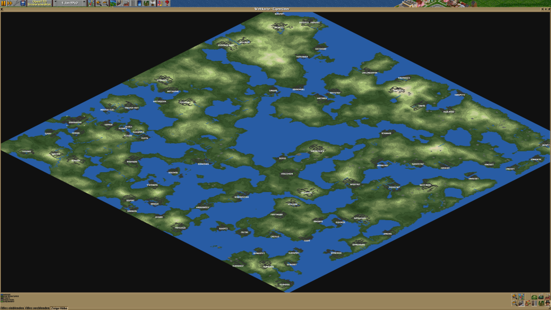Click the 1 Jan 1950 date field
The height and width of the screenshot is (310, 551).
coord(70,3)
